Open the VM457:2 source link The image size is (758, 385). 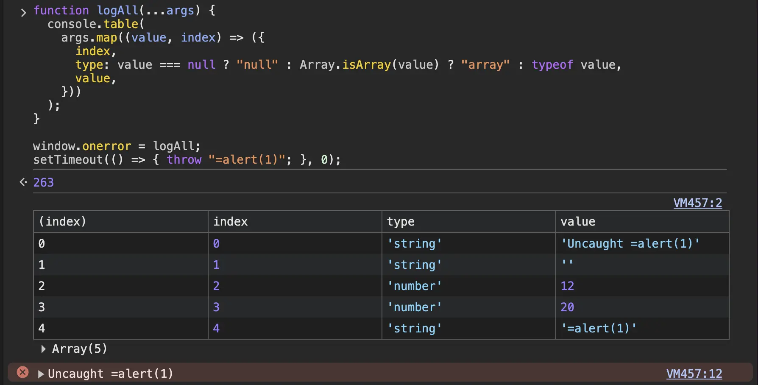coord(697,203)
